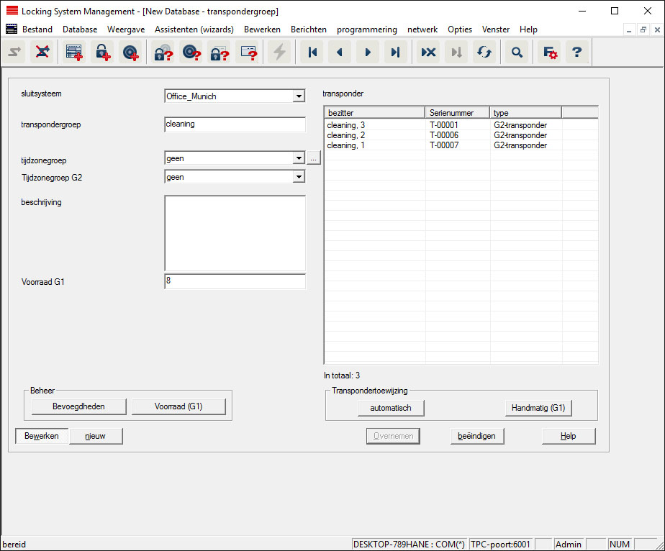This screenshot has height=551, width=665.
Task: Open the tijdzonegroep dropdown
Action: [299, 158]
